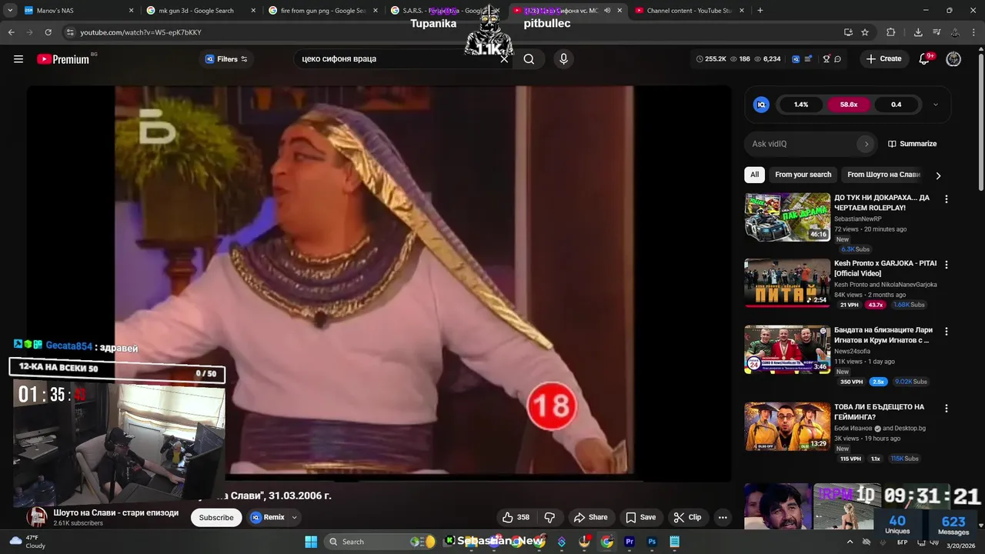Go to YouTube Premium home logo
Screen dimensions: 985x554
(x=64, y=59)
